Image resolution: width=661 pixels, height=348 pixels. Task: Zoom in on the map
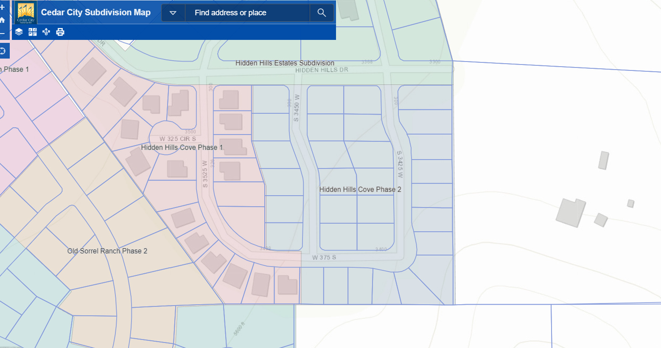[x=3, y=7]
